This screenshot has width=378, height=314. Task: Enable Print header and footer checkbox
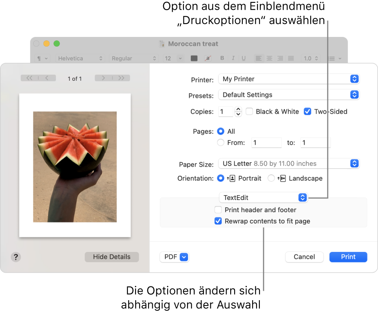pyautogui.click(x=218, y=210)
